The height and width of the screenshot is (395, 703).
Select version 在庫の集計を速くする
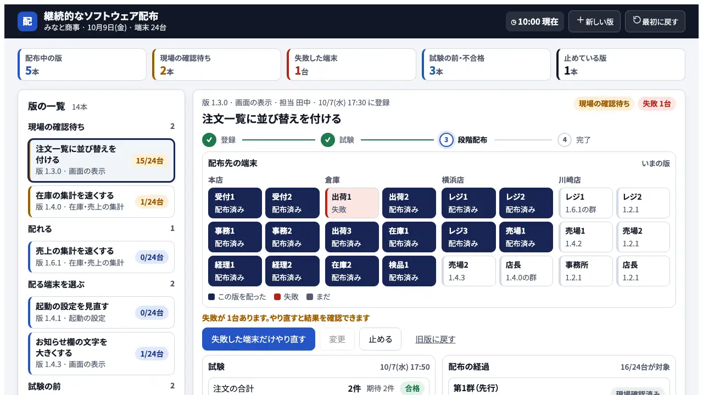(x=102, y=201)
